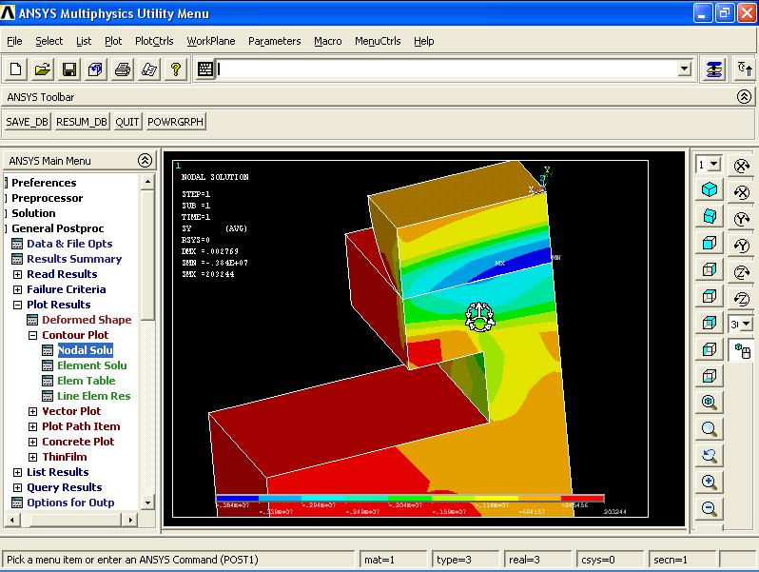759x572 pixels.
Task: Open the active window number dropdown
Action: [x=713, y=165]
